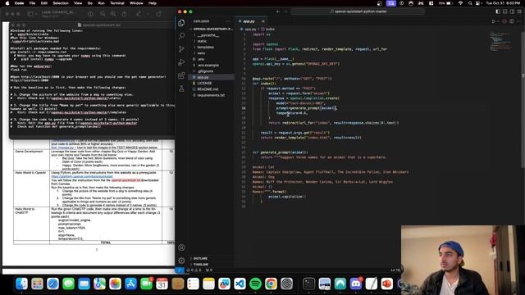
Task: Open the Manage gear in activity bar
Action: [181, 261]
